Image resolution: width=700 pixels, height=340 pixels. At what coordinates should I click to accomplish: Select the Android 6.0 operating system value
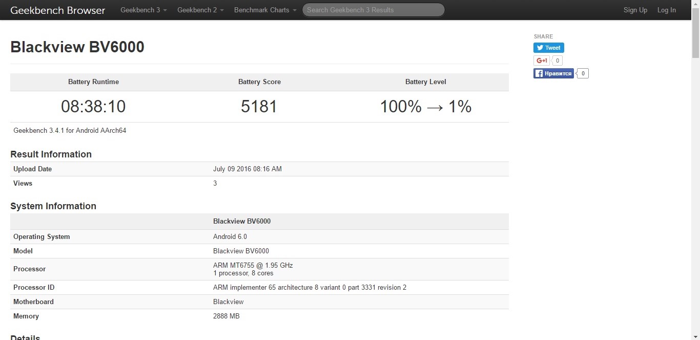[x=230, y=236]
